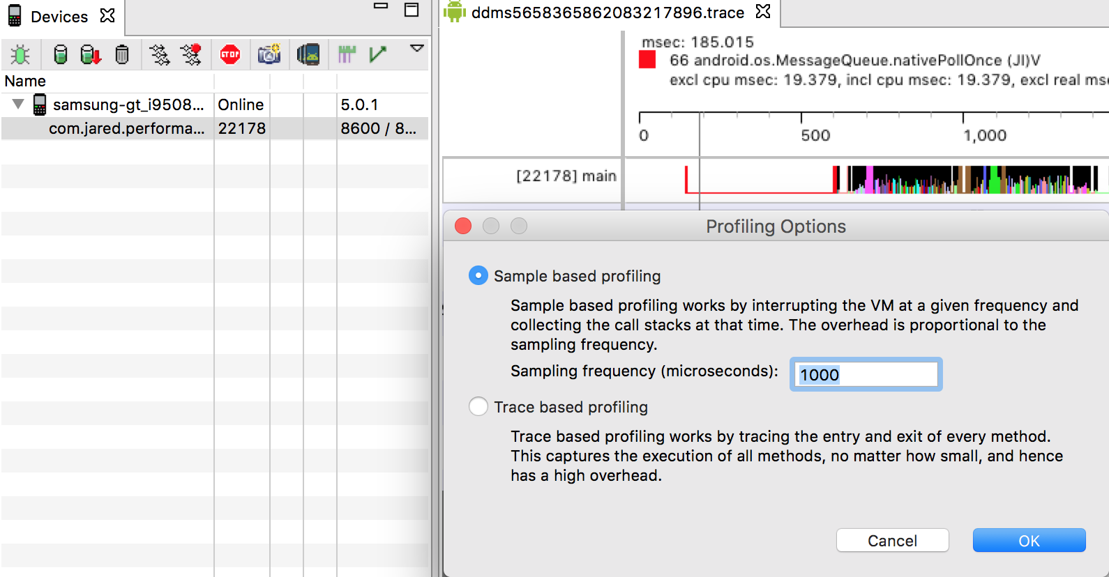Click the OK button
Screen dimensions: 1109x577
pos(1029,540)
